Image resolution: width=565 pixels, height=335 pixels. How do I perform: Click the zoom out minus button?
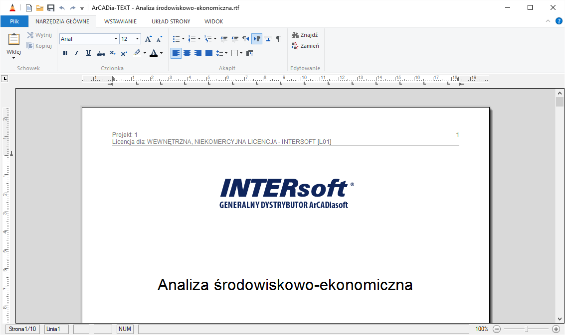(x=497, y=329)
